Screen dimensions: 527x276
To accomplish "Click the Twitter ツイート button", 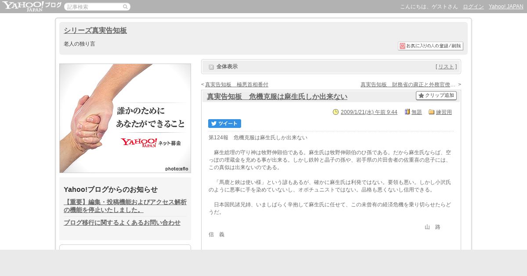I will tap(224, 124).
